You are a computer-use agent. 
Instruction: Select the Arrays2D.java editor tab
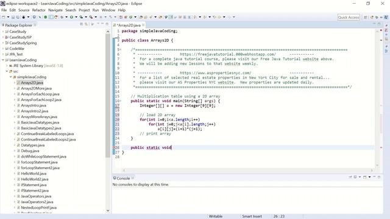[x=129, y=25]
